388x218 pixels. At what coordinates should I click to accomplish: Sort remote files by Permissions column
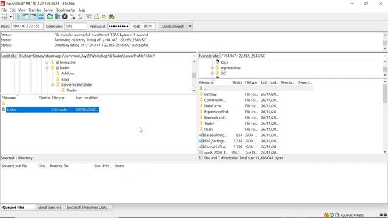[287, 82]
